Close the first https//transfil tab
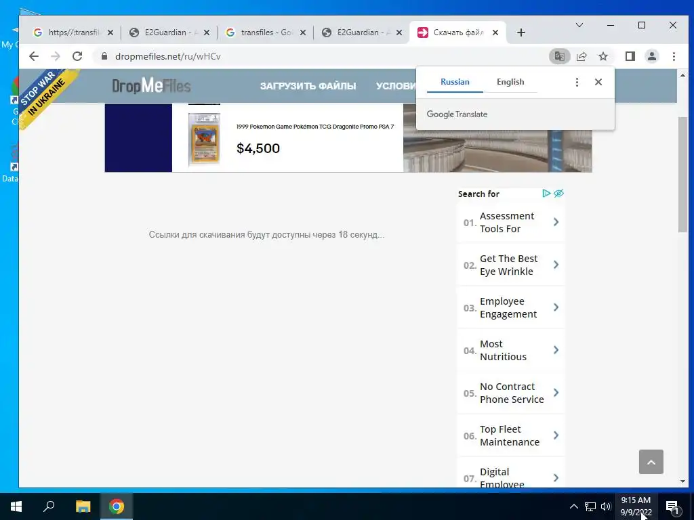This screenshot has height=520, width=694. pos(110,32)
